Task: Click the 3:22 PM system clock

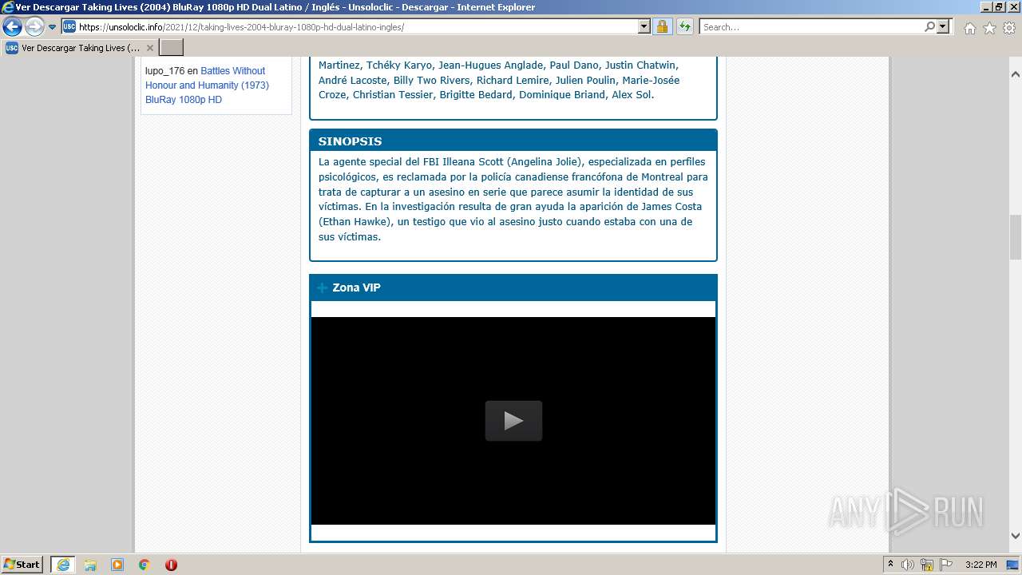Action: tap(980, 565)
